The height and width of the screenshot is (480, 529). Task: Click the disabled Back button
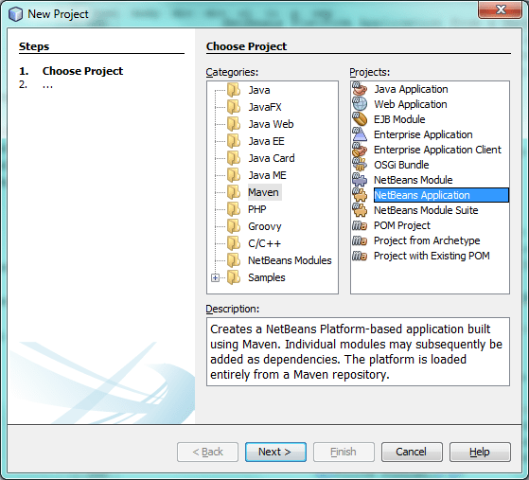[x=207, y=452]
